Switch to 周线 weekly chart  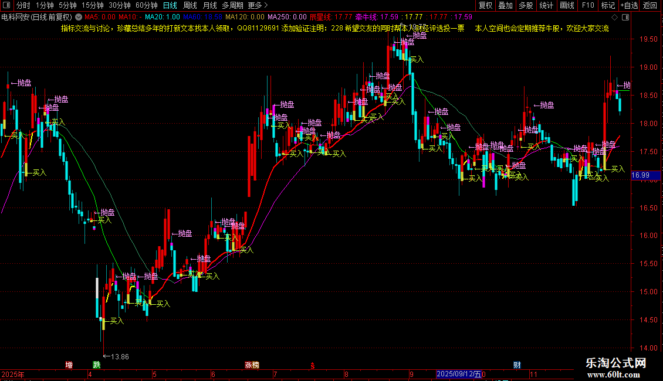[190, 5]
